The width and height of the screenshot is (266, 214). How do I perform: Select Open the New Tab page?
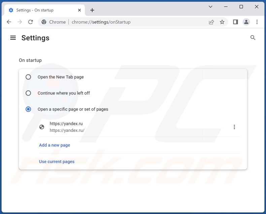(x=28, y=77)
